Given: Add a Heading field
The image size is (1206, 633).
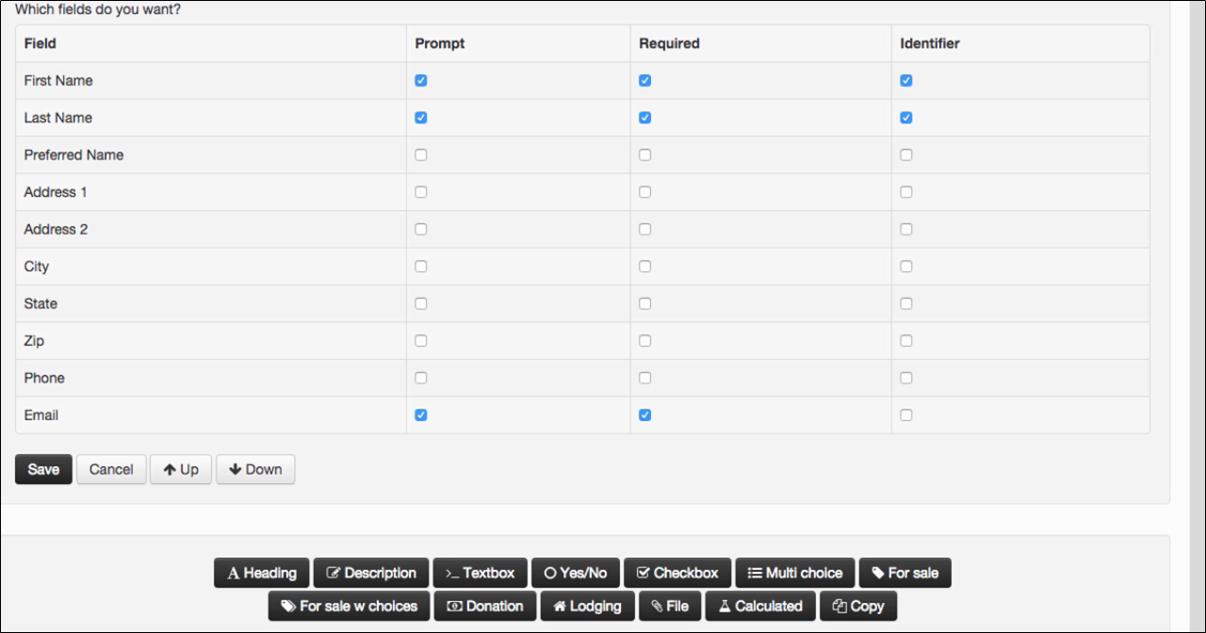Looking at the screenshot, I should point(261,573).
